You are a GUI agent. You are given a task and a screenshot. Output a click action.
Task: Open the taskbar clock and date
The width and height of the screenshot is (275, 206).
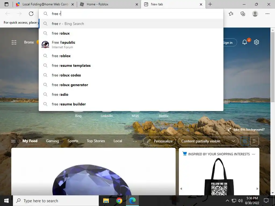click(252, 201)
